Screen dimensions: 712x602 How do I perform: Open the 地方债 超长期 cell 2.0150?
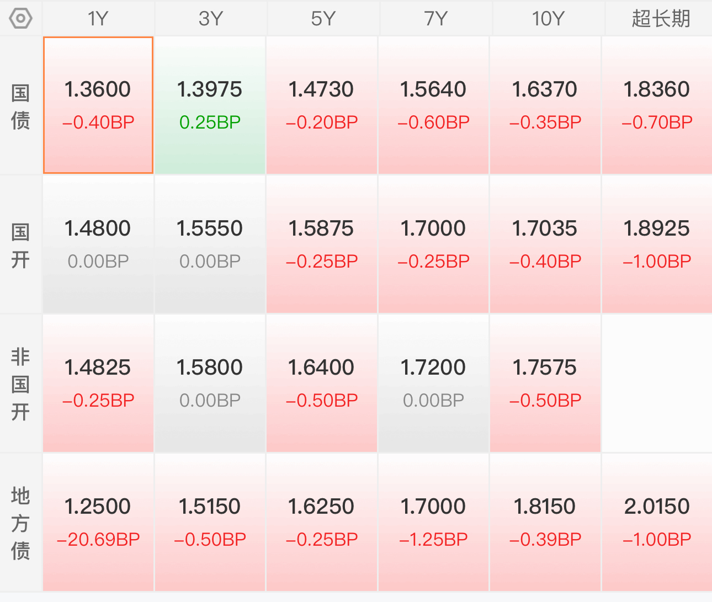click(657, 523)
